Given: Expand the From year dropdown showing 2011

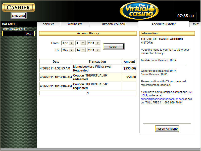Looking at the screenshot, I should point(93,43).
